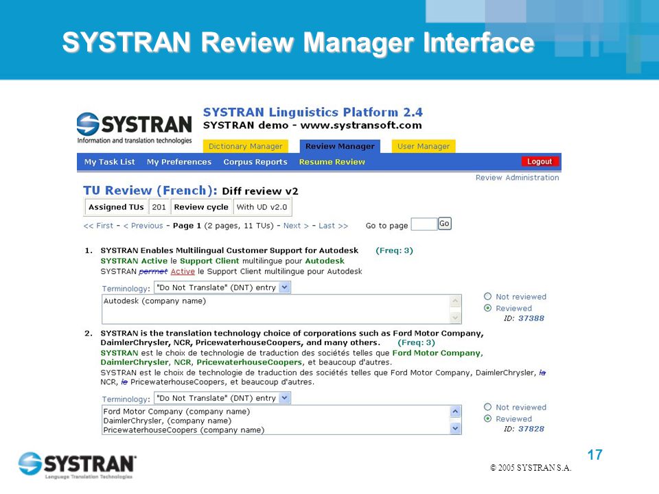The image size is (659, 494).
Task: Click the ID 37828 link
Action: click(531, 428)
